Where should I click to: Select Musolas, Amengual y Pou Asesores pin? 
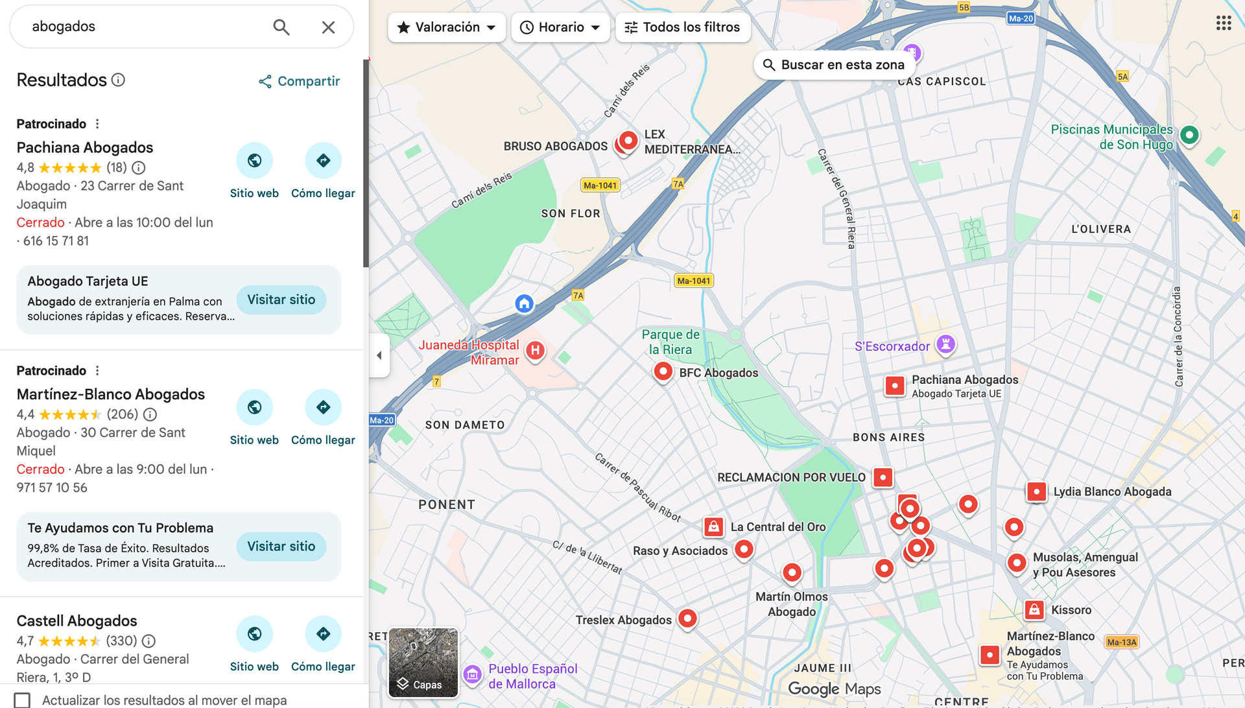[x=1017, y=563]
